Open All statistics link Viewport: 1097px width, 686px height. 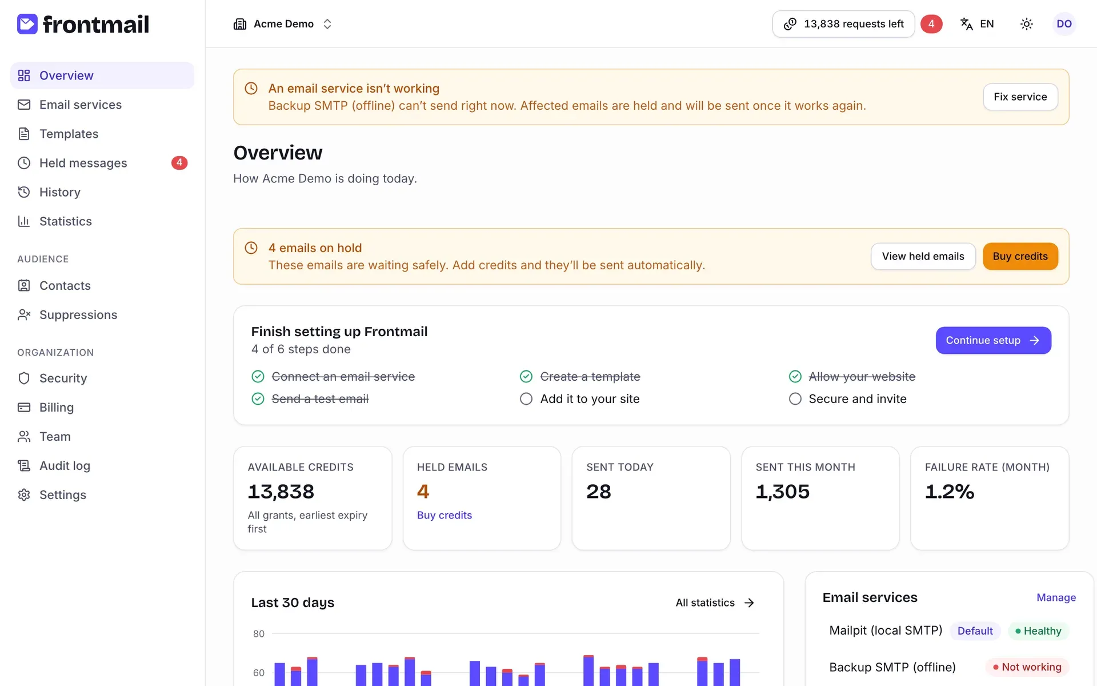click(x=715, y=603)
